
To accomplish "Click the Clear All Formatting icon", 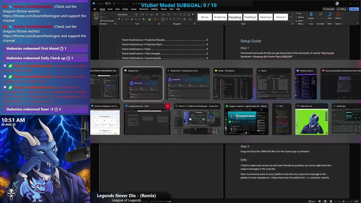I will coord(157,14).
